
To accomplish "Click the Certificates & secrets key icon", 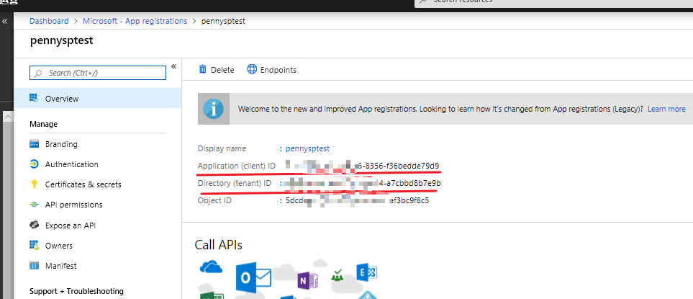I will click(x=33, y=184).
